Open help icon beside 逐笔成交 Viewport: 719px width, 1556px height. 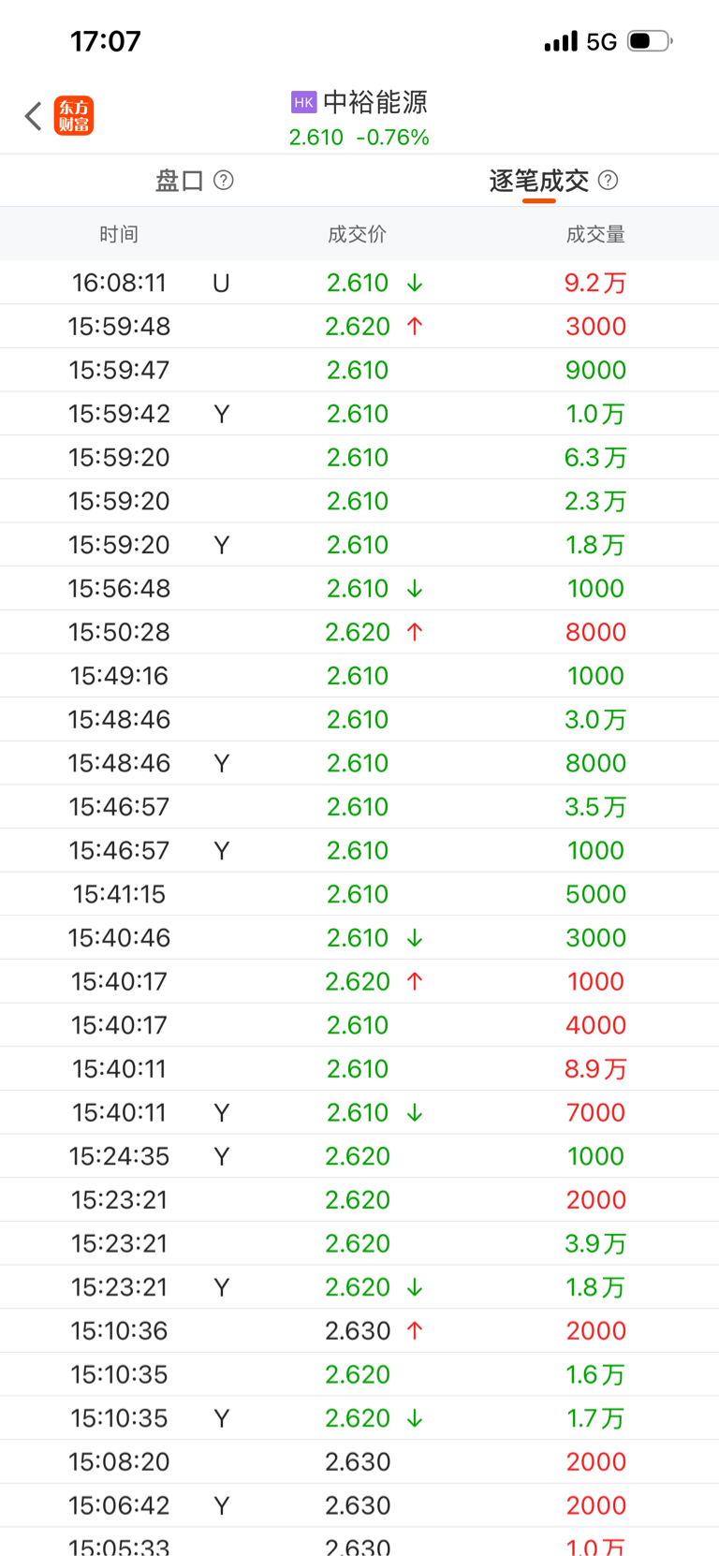[609, 180]
